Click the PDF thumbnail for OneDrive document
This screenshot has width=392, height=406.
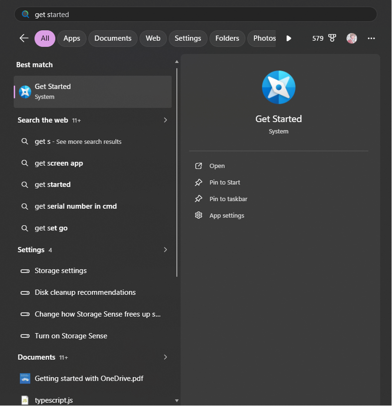[x=25, y=379]
